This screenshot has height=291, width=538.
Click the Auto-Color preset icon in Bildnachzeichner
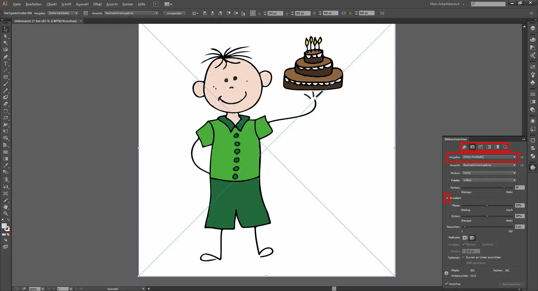pyautogui.click(x=464, y=147)
